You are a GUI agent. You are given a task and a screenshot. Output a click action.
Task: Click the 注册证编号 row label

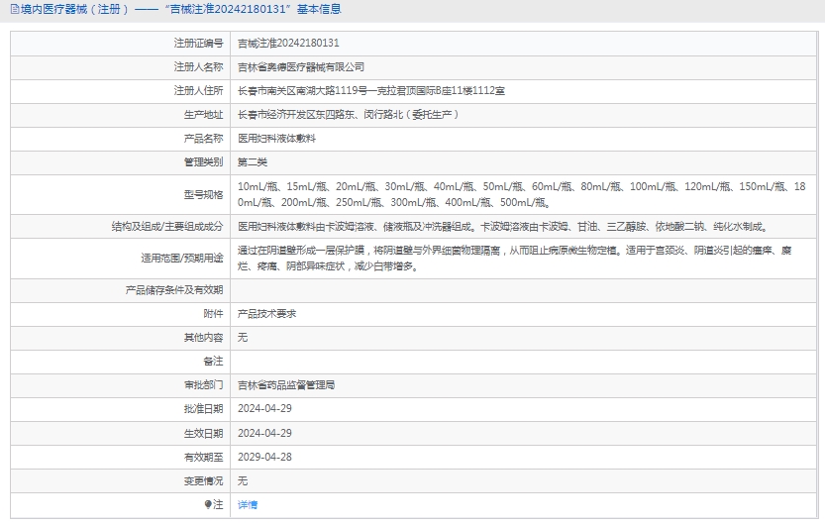click(x=198, y=44)
